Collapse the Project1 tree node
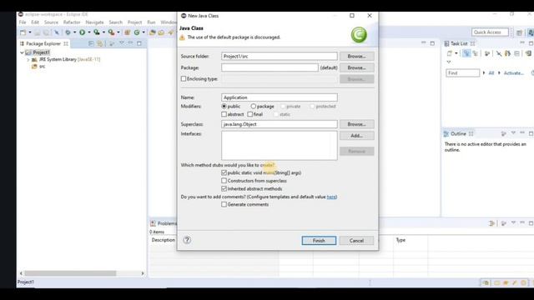This screenshot has width=534, height=300. coord(23,52)
